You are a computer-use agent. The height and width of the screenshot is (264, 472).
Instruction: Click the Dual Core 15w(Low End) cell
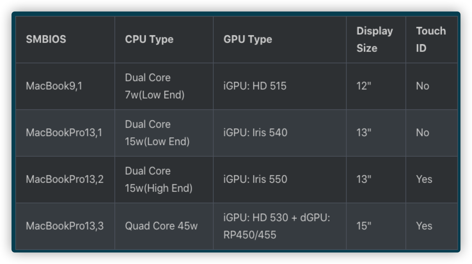click(157, 133)
